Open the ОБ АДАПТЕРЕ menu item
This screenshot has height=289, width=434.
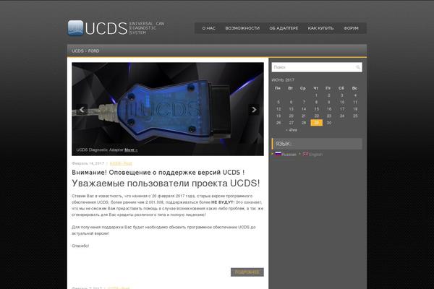coord(284,28)
